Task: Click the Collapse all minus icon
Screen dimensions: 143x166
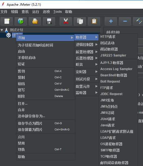Action: pos(125,21)
